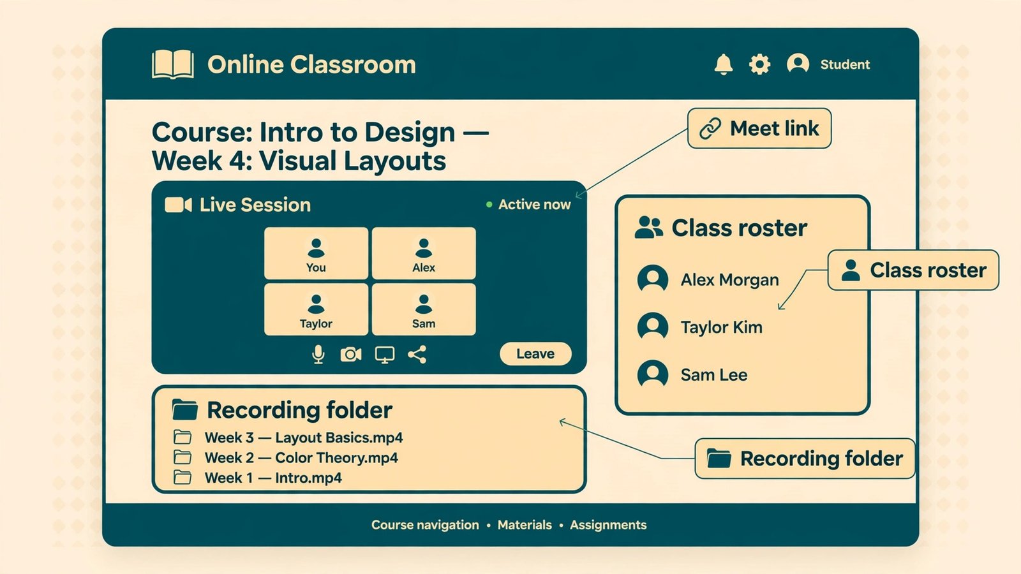Click the Online Classroom book logo
This screenshot has width=1021, height=574.
click(x=173, y=64)
